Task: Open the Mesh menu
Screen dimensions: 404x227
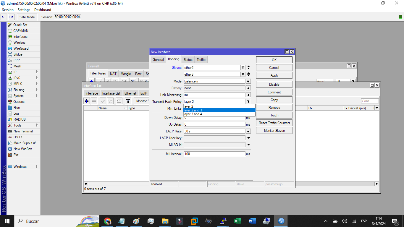Action: 17,66
